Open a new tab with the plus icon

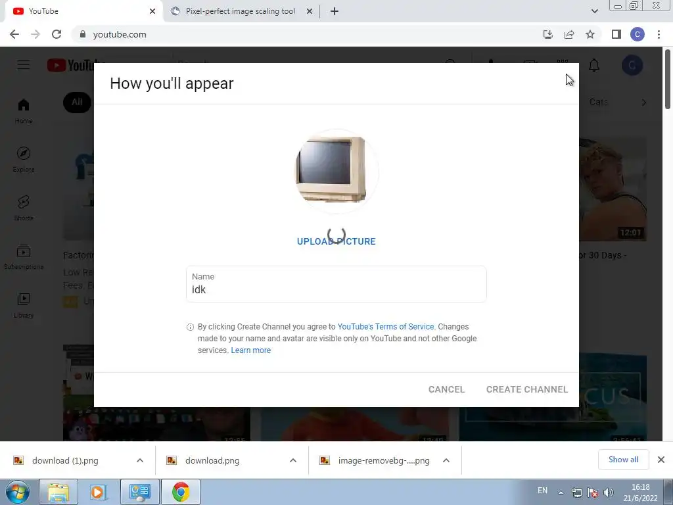(x=335, y=11)
